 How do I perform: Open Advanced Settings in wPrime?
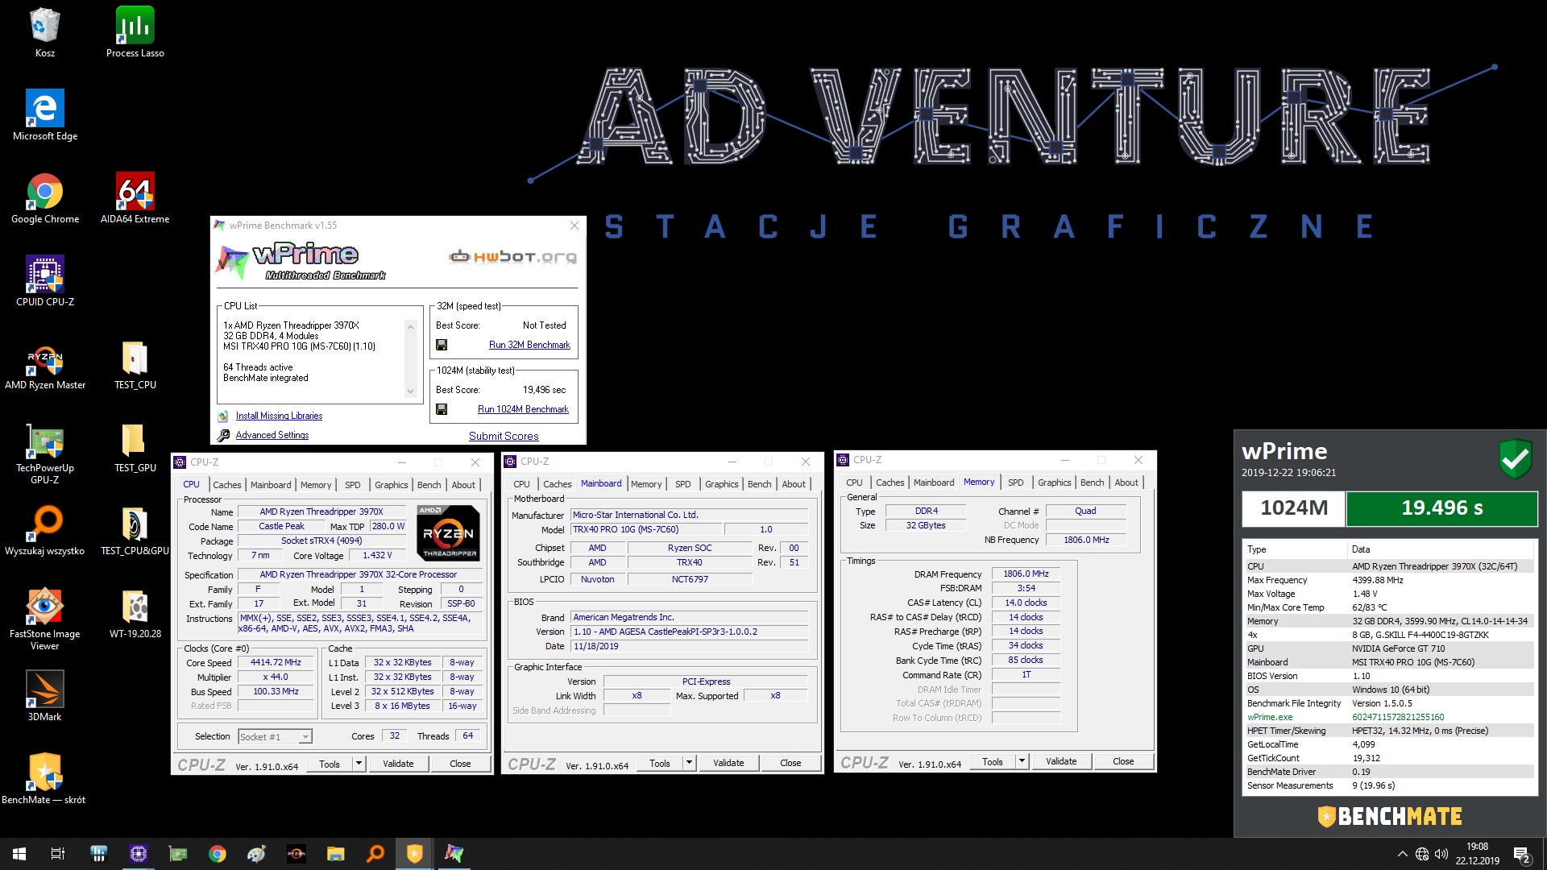272,435
